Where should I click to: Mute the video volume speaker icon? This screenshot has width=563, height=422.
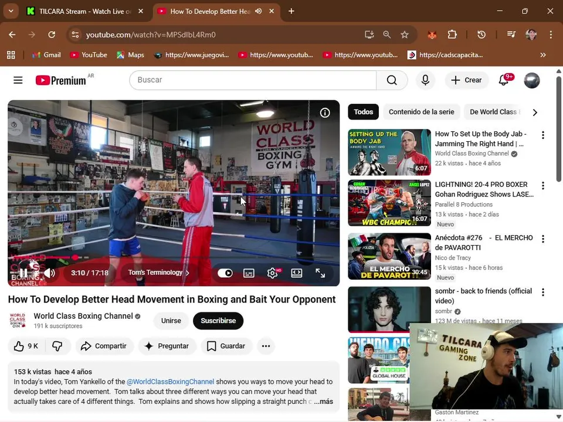click(49, 273)
